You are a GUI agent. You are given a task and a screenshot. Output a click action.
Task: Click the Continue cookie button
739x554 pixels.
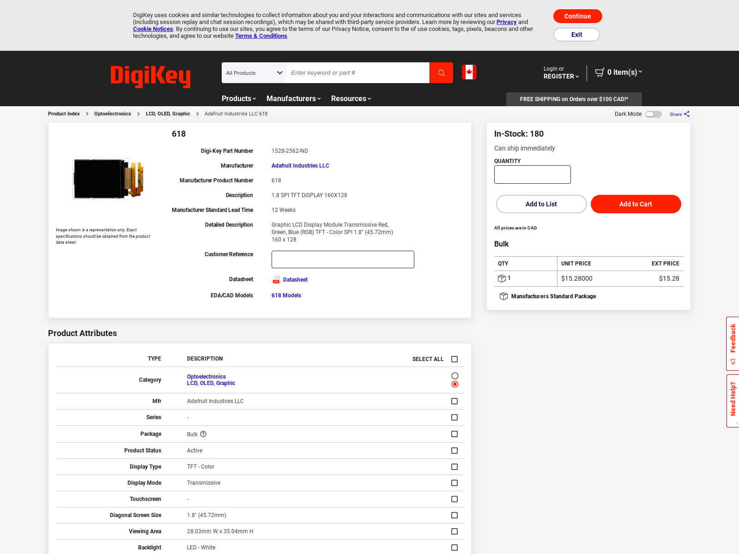tap(577, 16)
